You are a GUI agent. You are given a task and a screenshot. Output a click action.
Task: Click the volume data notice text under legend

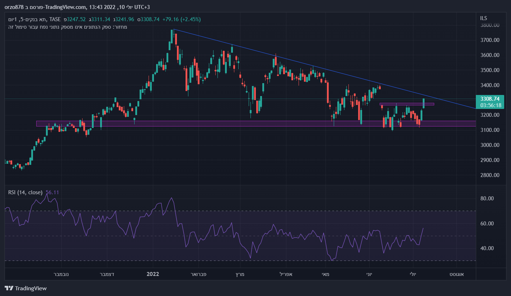point(67,27)
